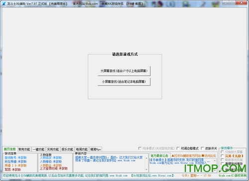This screenshot has height=181, width=249.
Task: Toggle the 纯净模式 checkbox
Action: pyautogui.click(x=140, y=148)
